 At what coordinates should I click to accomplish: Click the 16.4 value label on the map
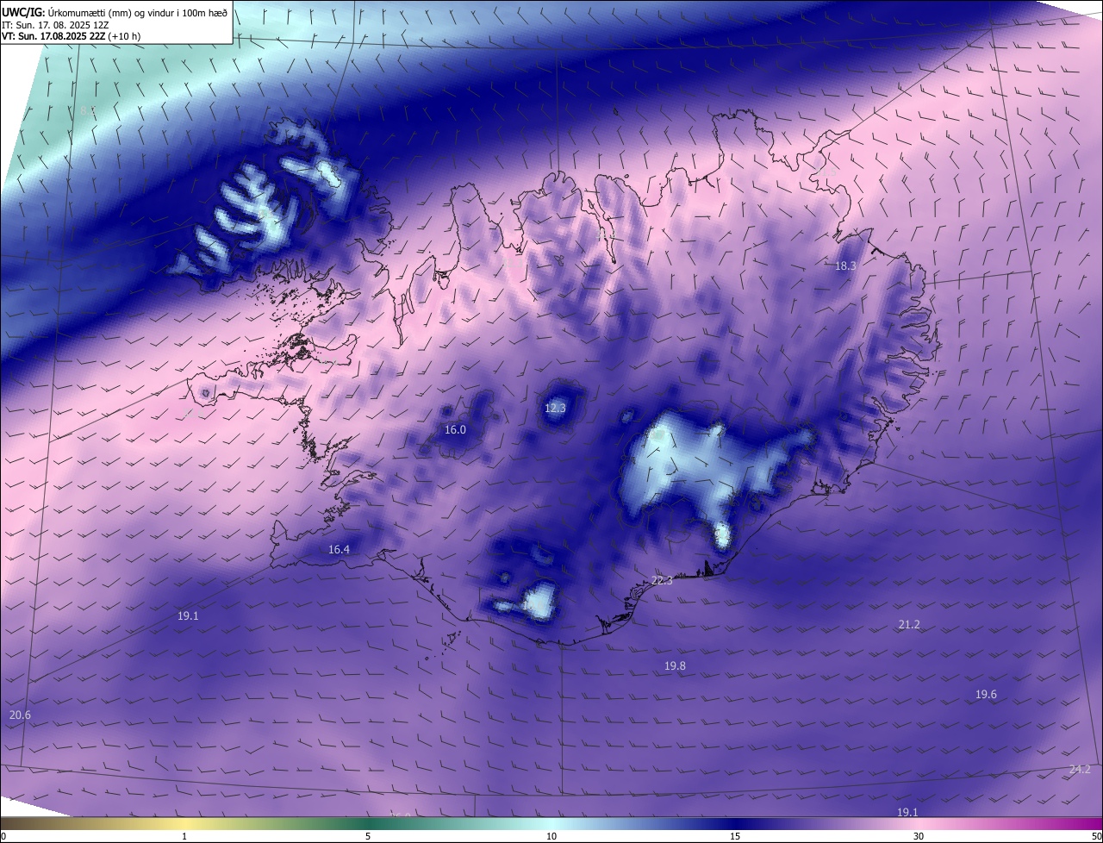click(339, 549)
